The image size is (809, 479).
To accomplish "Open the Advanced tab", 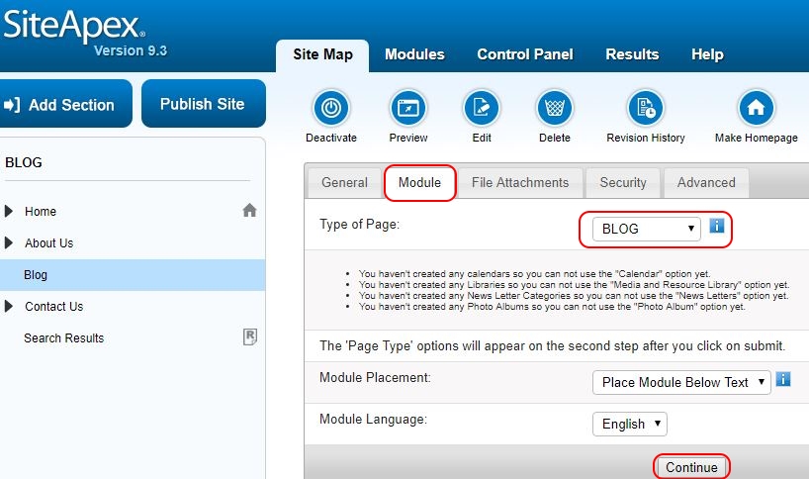I will pos(706,183).
